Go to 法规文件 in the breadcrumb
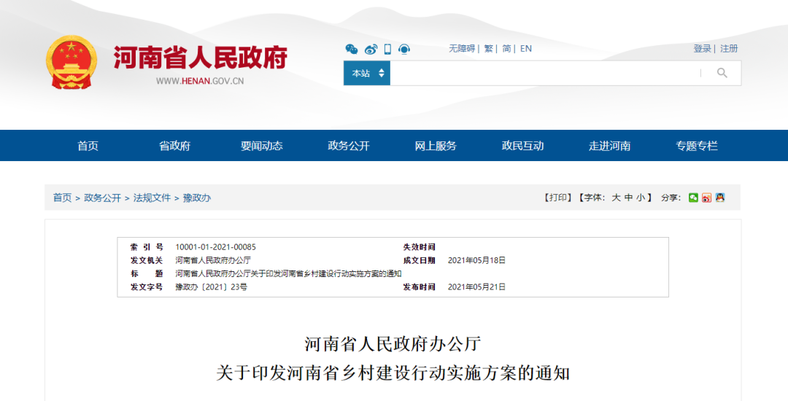Image resolution: width=788 pixels, height=401 pixels. [152, 198]
